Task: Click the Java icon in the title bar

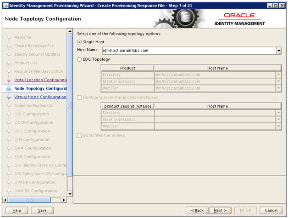Action: pos(6,6)
